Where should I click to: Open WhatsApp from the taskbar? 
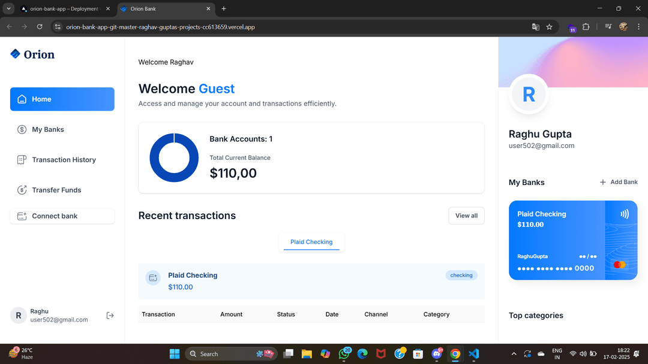click(x=344, y=354)
